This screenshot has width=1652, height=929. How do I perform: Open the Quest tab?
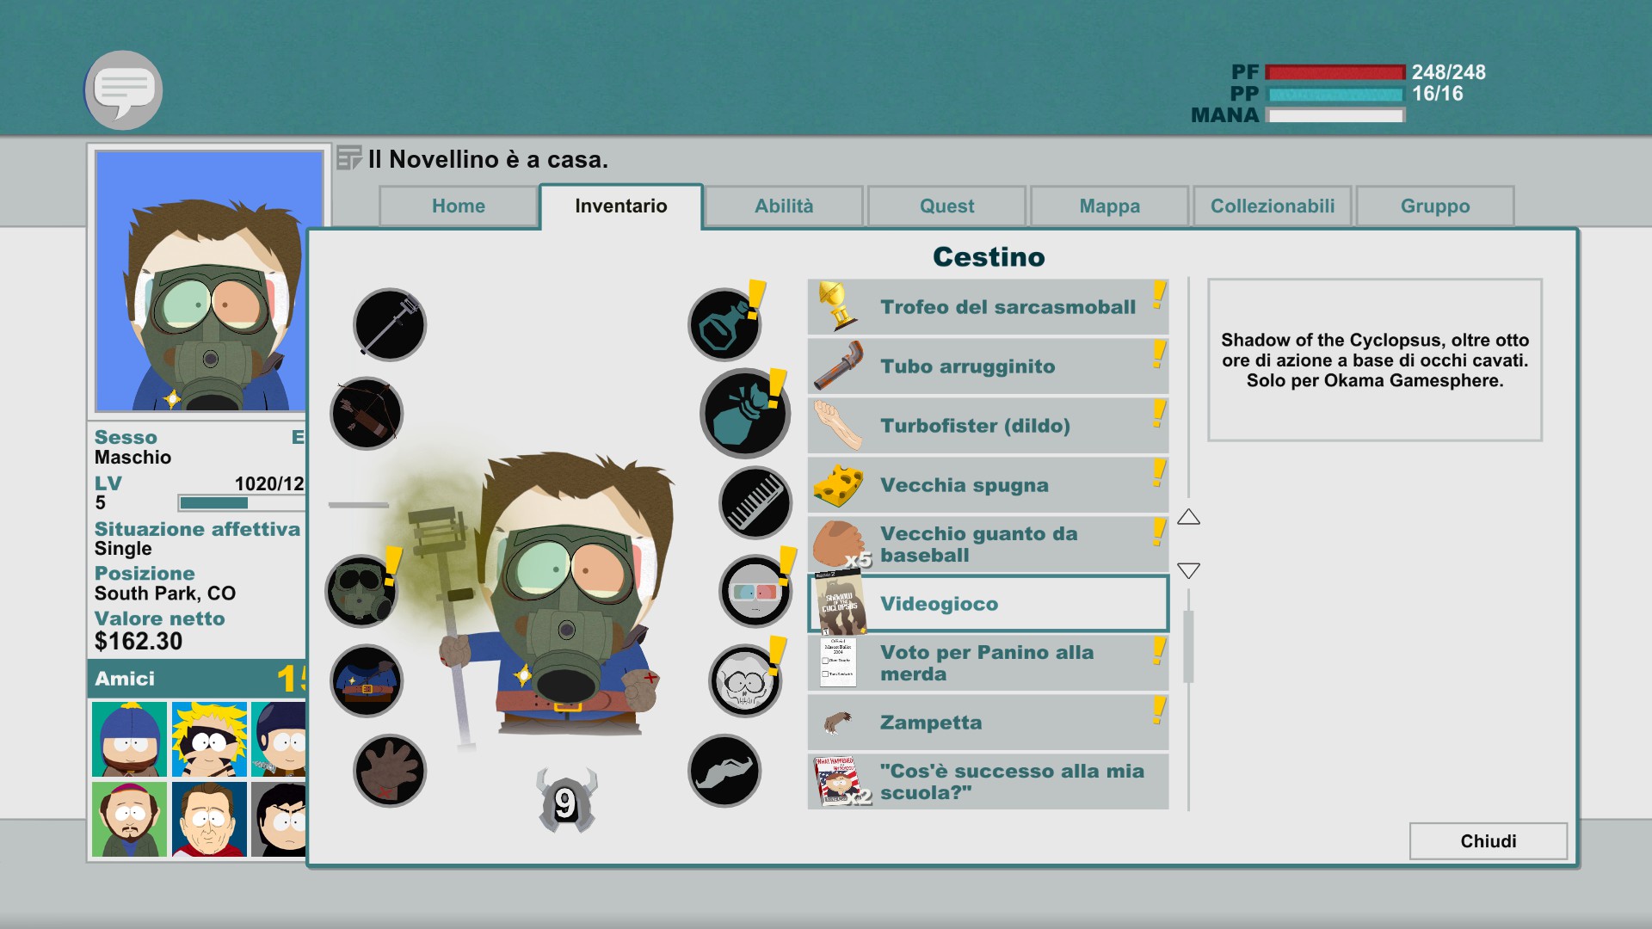(947, 206)
